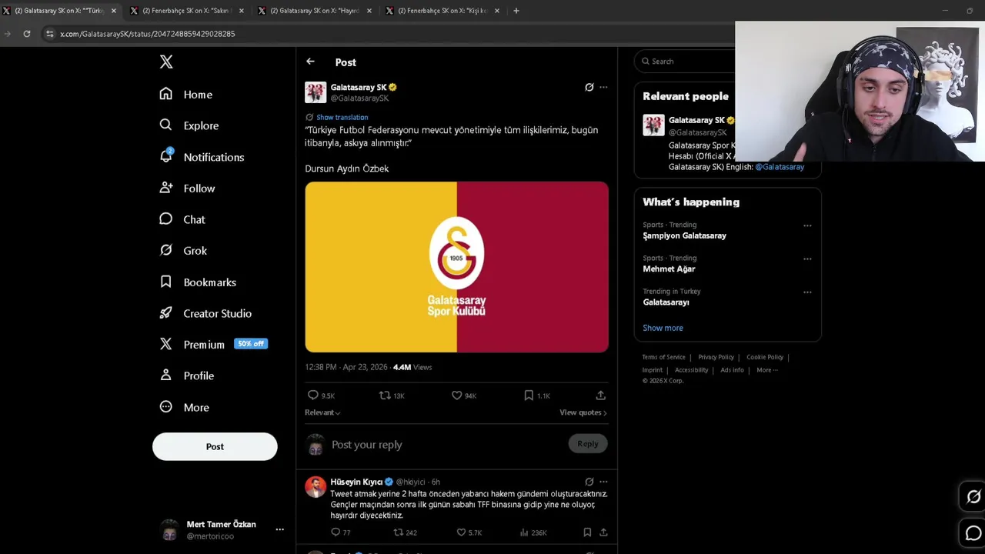Open trending topic Galatasarayı
The width and height of the screenshot is (985, 554).
pos(666,302)
